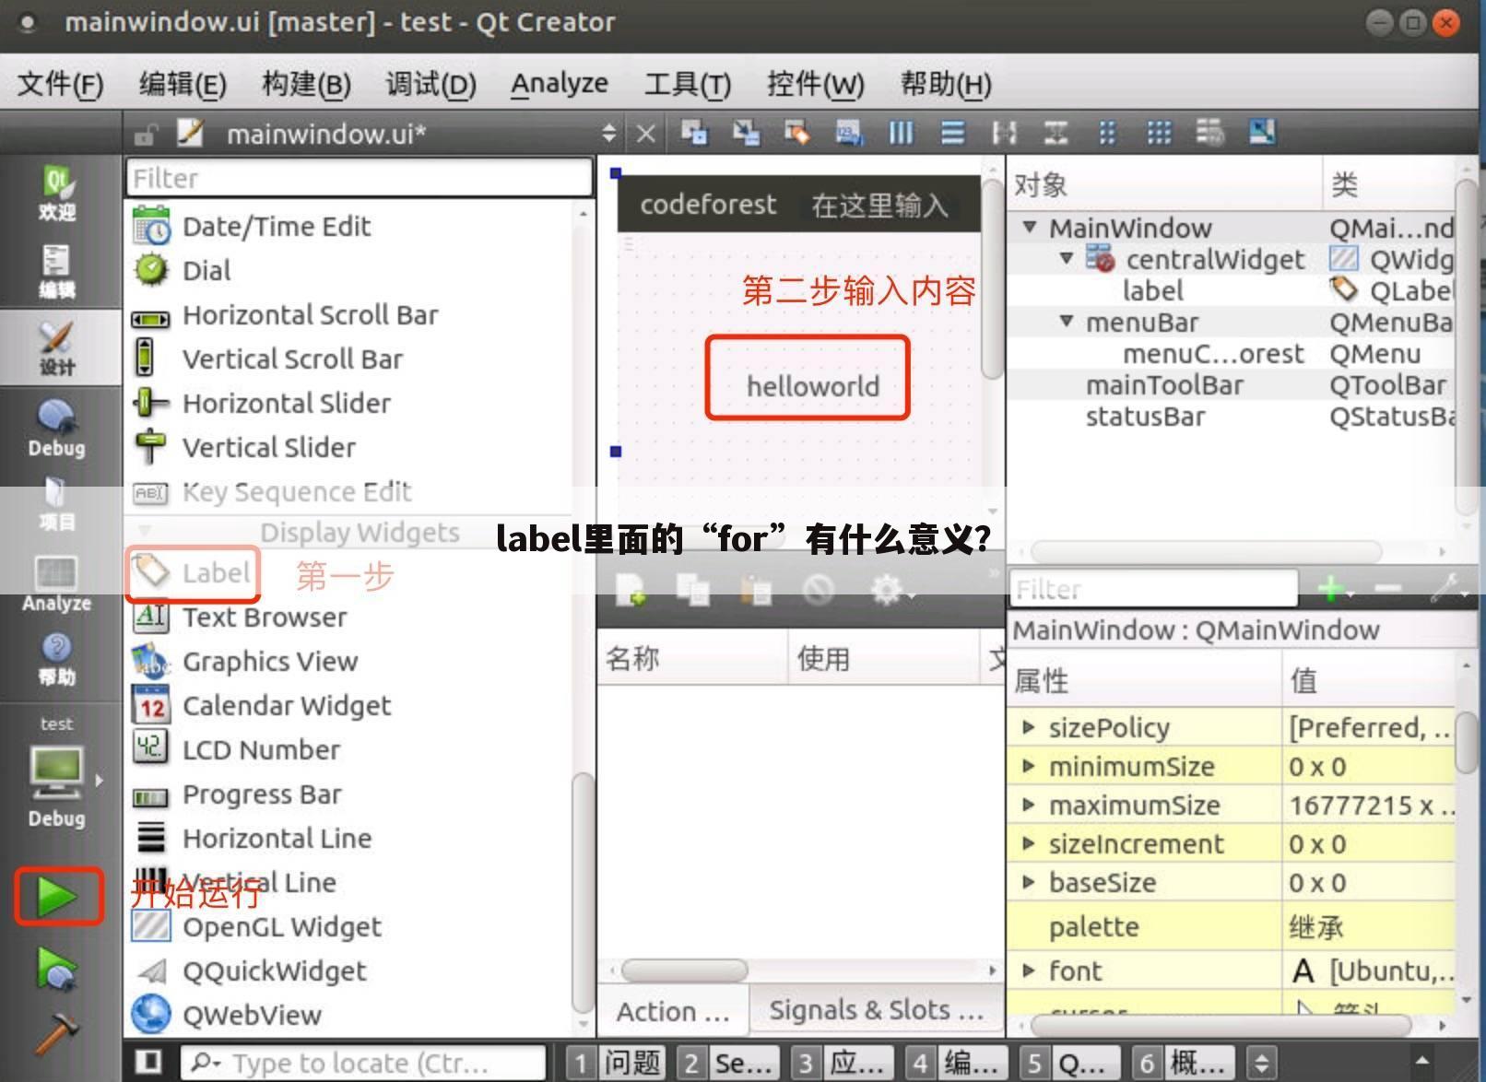Open the mainwindow.ui document dropdown

(608, 134)
